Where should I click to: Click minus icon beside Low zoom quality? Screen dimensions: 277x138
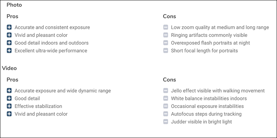coord(166,27)
